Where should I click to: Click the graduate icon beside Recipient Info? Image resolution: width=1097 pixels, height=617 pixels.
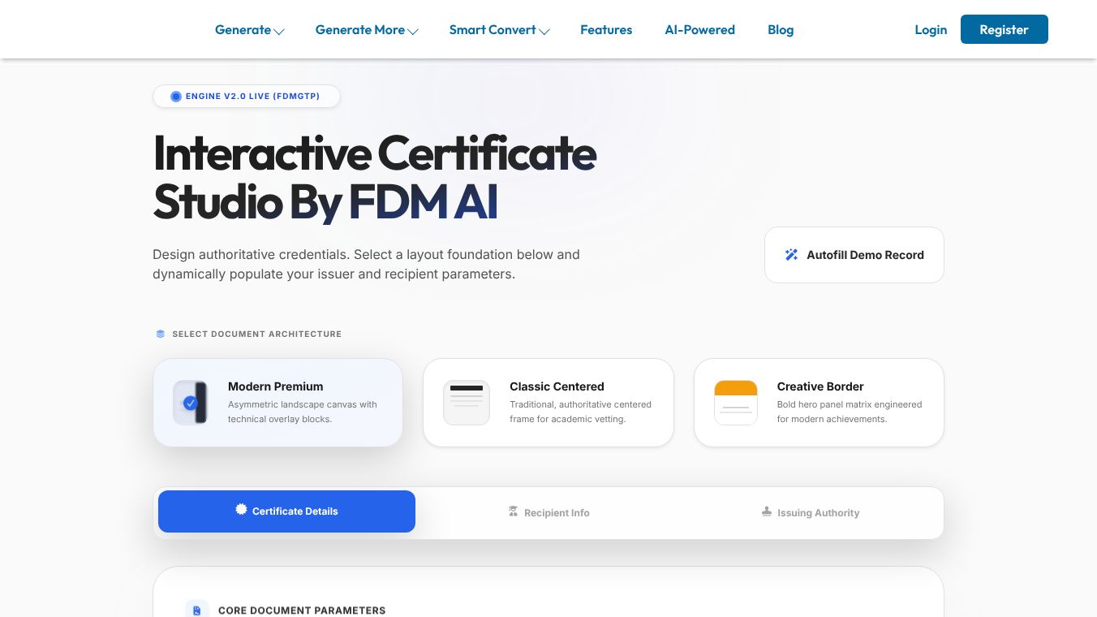[x=513, y=511]
